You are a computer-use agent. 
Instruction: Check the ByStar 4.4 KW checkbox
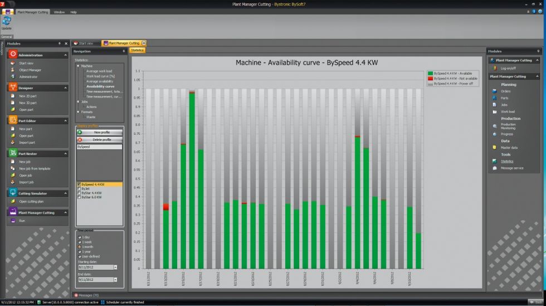click(x=79, y=193)
